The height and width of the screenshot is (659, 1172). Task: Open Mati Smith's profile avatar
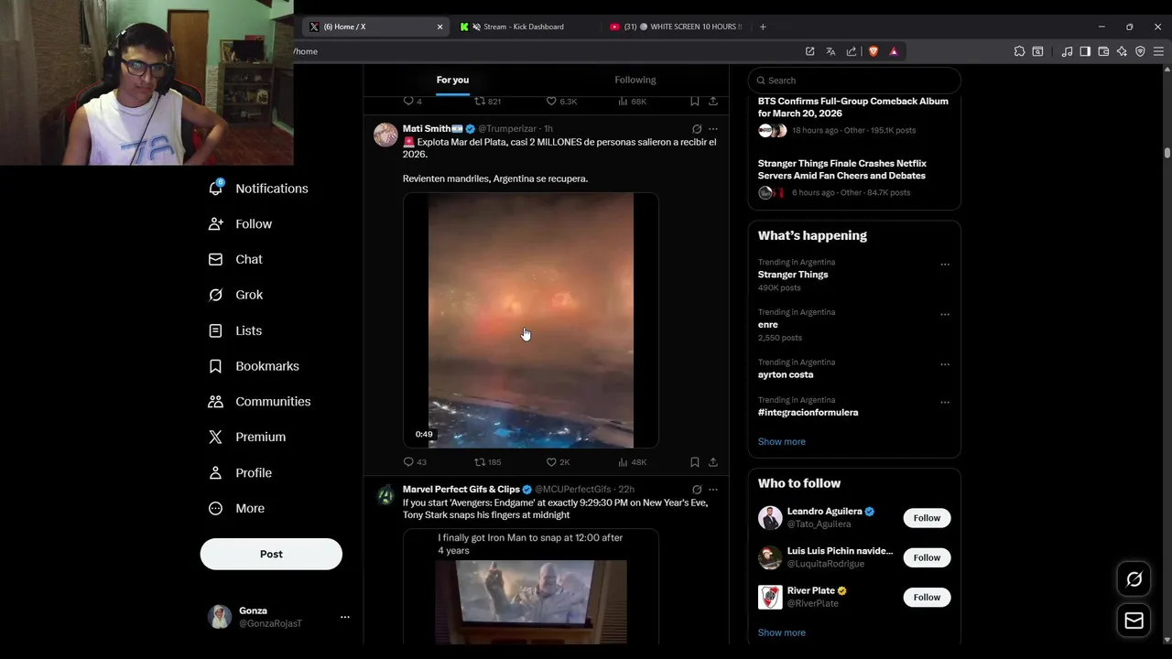(x=385, y=135)
